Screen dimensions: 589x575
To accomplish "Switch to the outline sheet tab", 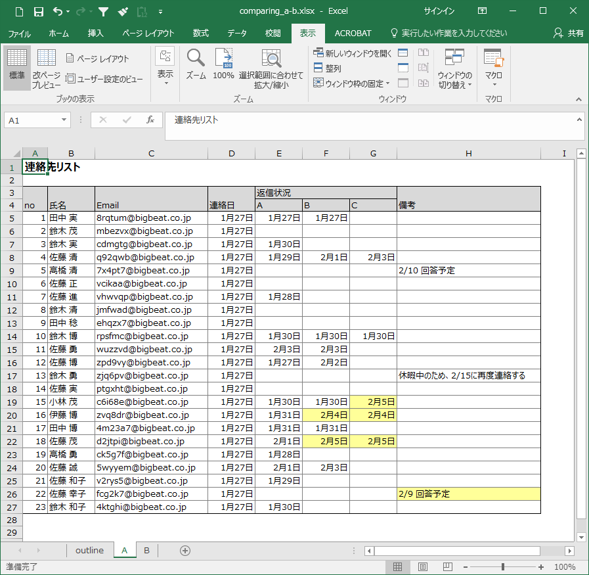I will point(89,550).
